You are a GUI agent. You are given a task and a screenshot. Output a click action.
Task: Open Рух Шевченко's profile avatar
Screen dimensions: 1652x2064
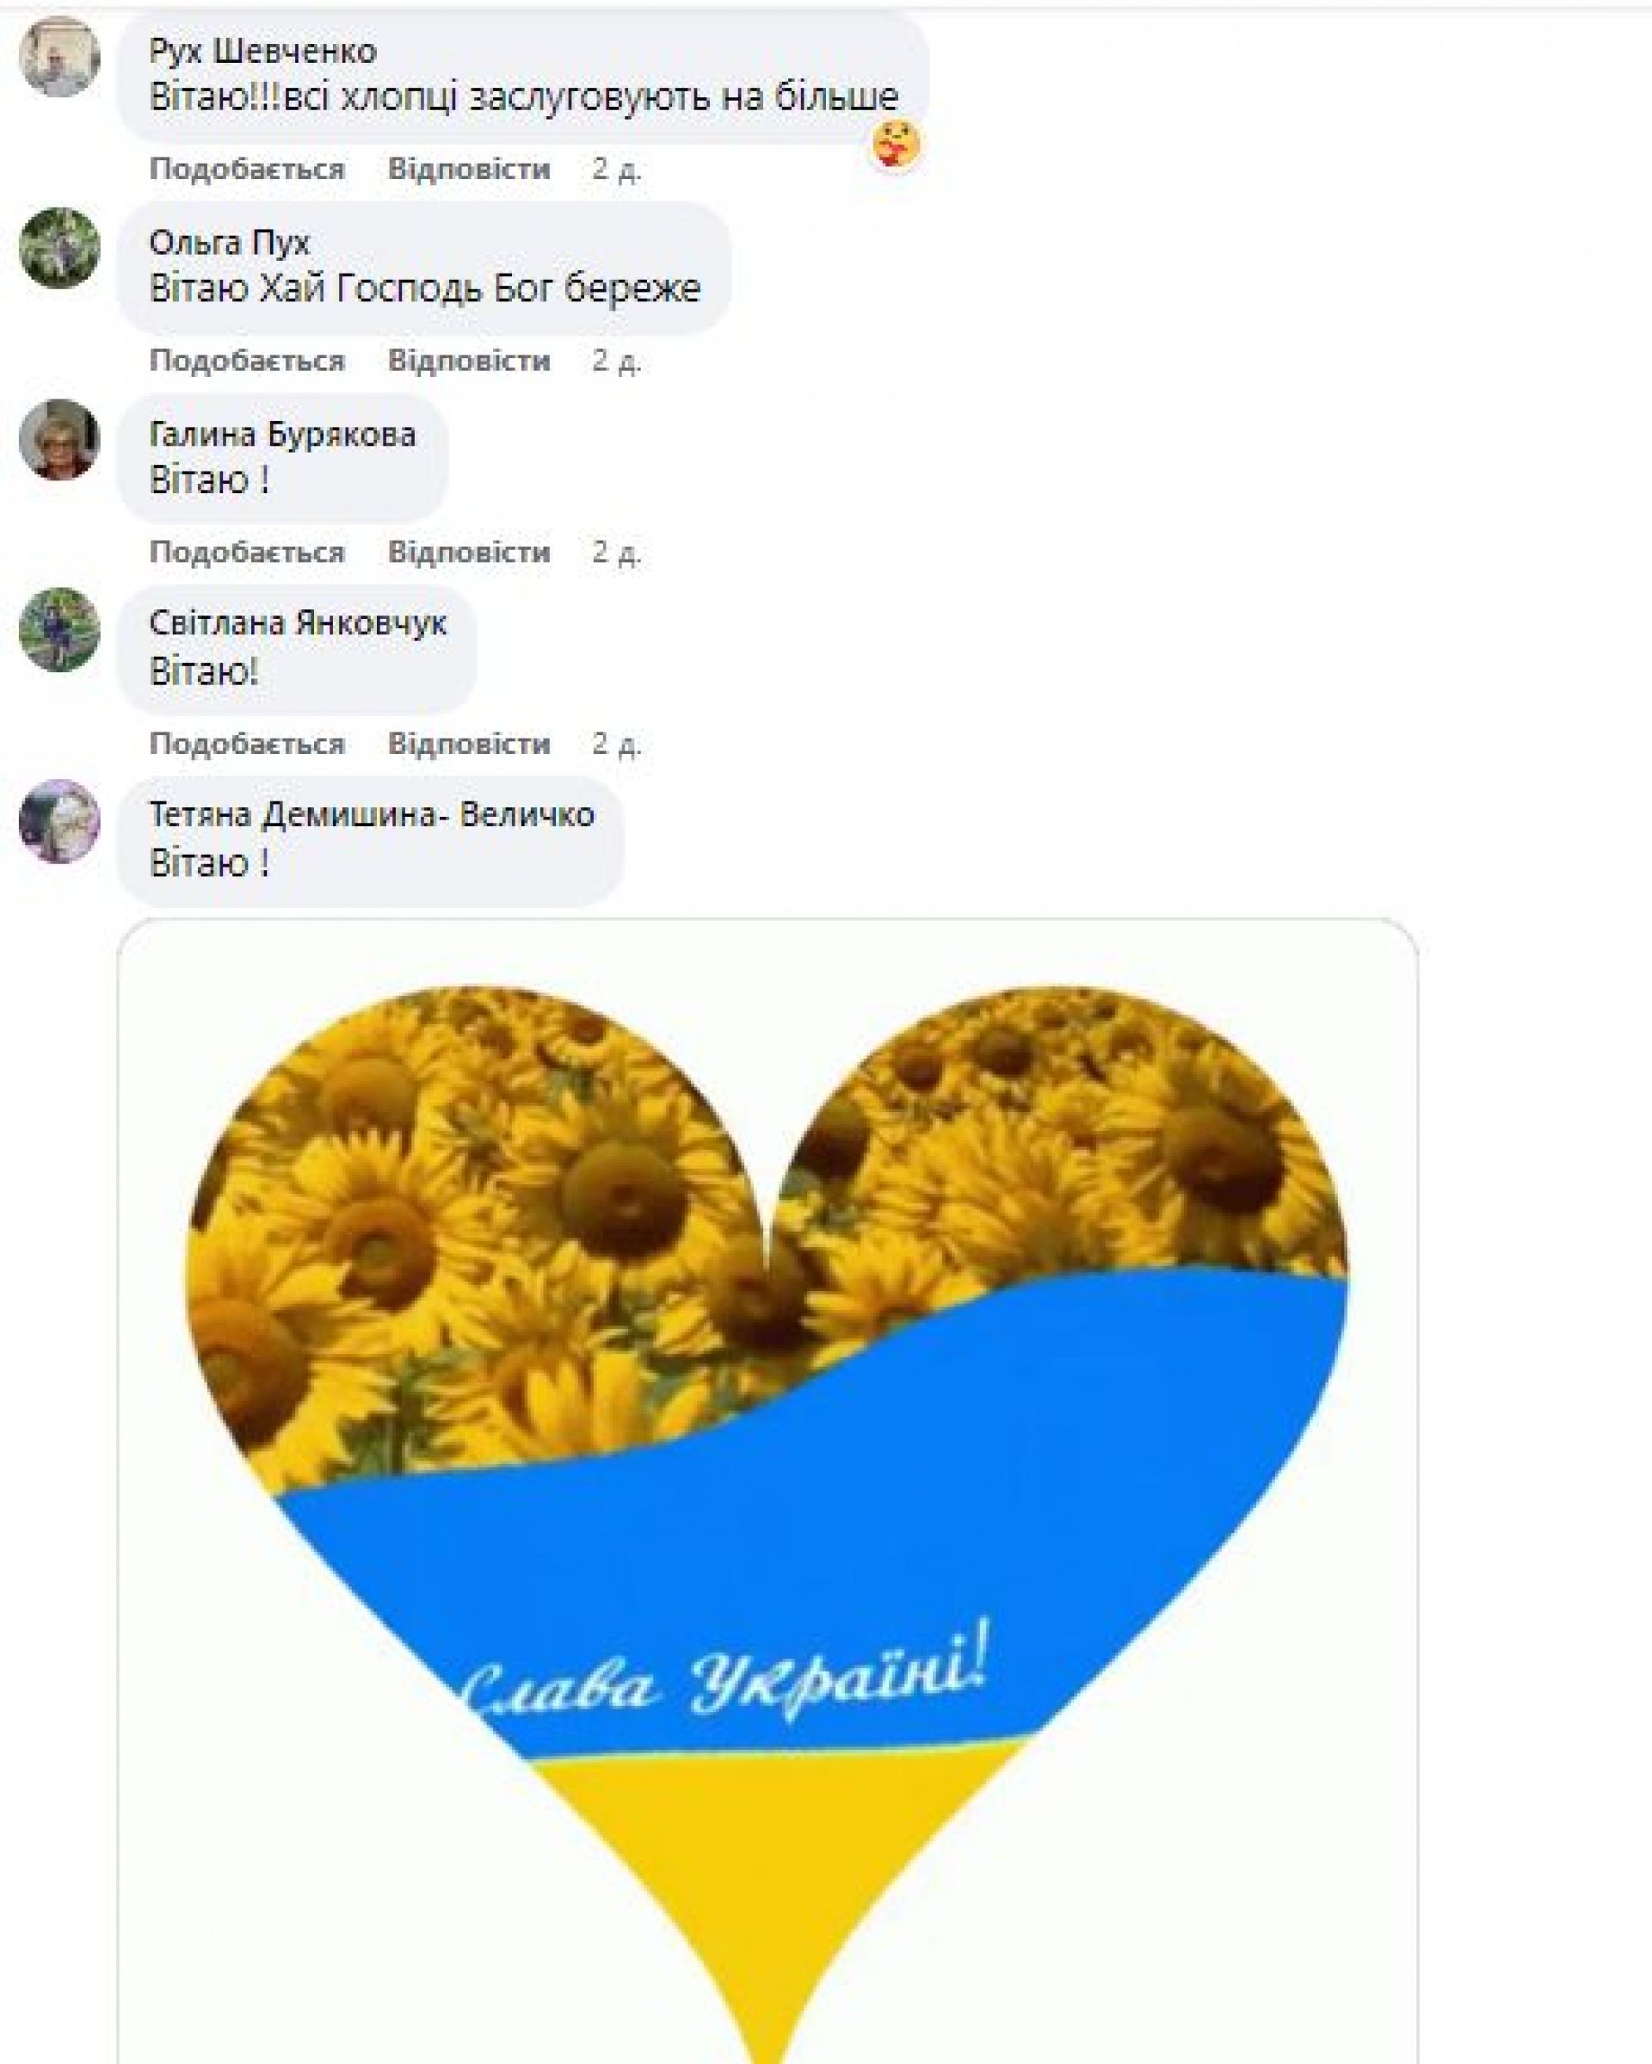[x=59, y=57]
